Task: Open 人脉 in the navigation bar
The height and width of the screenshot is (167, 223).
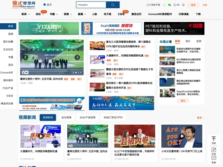Action: click(94, 14)
